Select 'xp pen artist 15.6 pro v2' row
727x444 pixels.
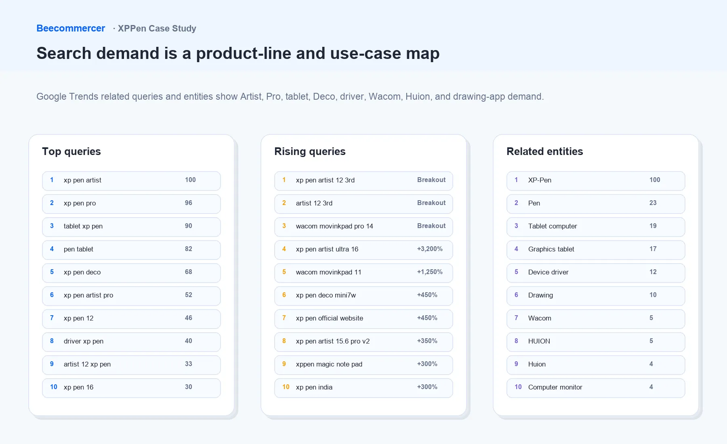(x=363, y=342)
